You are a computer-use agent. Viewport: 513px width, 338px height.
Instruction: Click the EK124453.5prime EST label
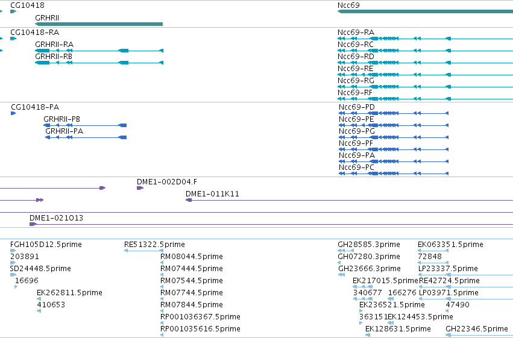420,317
